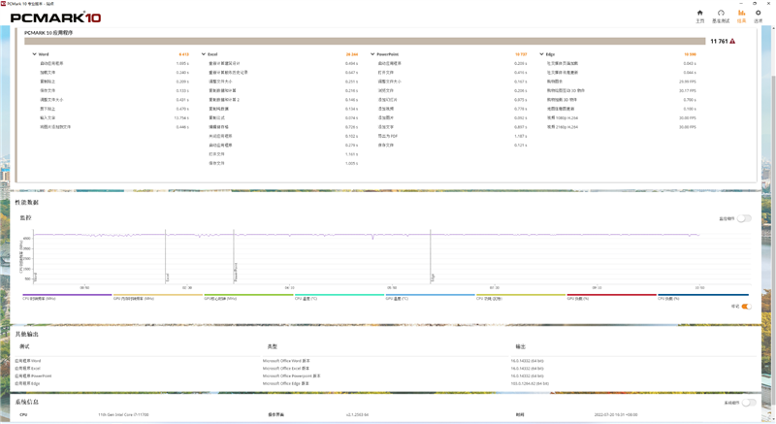
Task: Toggle the system info details switch
Action: (x=749, y=403)
